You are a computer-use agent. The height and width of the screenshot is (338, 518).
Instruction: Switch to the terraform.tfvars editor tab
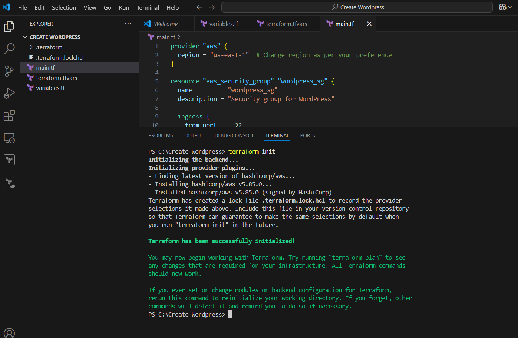(286, 24)
